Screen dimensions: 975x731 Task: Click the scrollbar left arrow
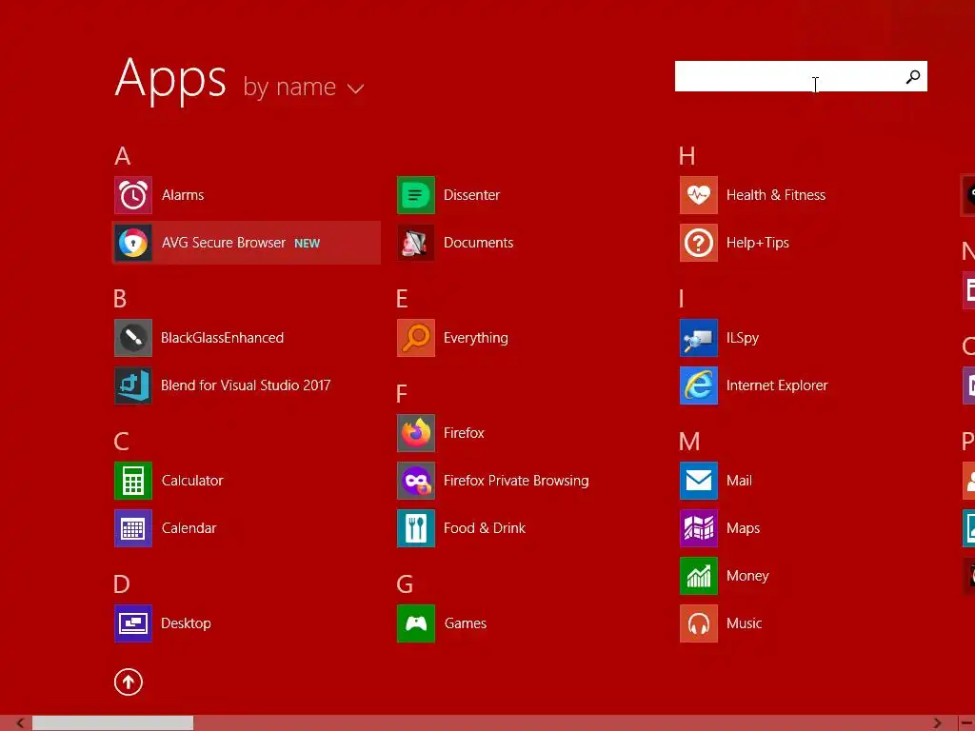(x=20, y=723)
